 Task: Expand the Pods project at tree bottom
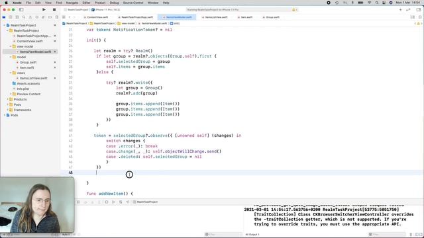point(5,115)
